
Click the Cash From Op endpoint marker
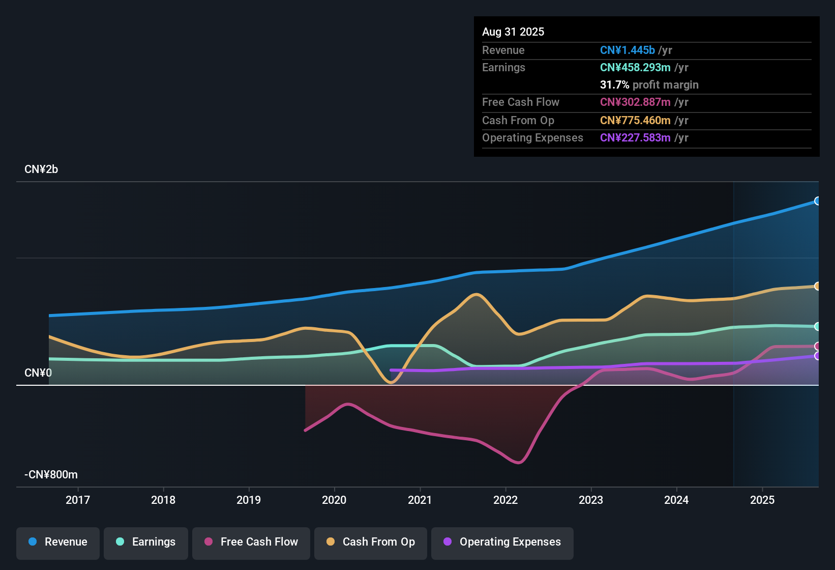817,285
